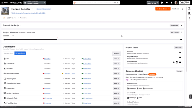Image resolution: width=192 pixels, height=108 pixels.
Task: Manage Connected Project
Action: click(x=179, y=71)
